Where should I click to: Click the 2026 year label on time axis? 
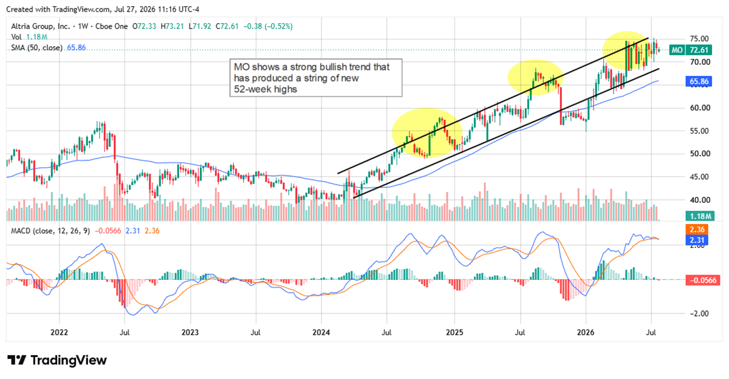[586, 333]
